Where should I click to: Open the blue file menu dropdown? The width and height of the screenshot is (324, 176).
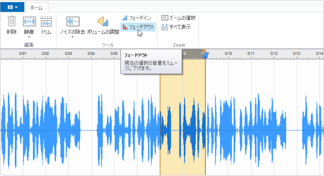[12, 7]
